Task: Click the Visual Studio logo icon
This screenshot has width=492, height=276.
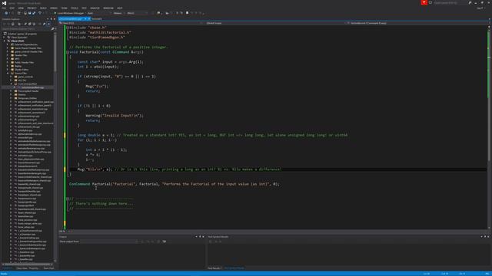Action: [x=4, y=3]
